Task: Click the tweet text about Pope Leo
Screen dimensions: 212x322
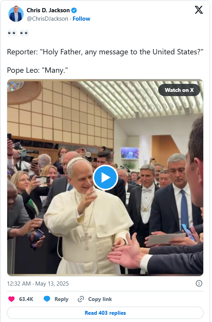Action: [x=37, y=70]
